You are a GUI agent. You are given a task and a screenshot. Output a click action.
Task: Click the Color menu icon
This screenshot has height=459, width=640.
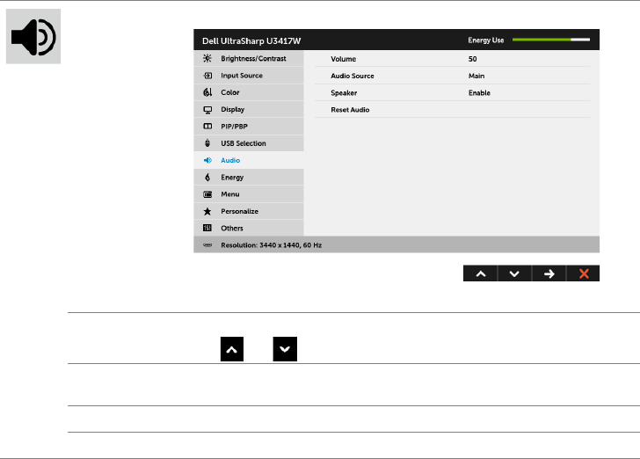click(x=207, y=92)
